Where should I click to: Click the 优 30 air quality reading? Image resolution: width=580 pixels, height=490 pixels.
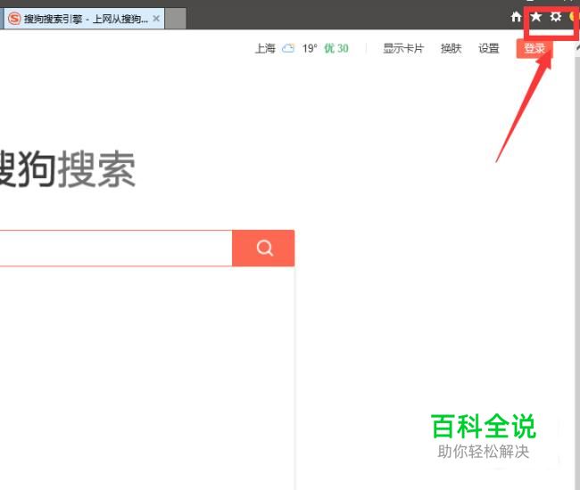click(336, 48)
